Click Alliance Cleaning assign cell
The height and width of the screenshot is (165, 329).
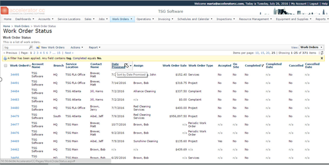coord(144,91)
